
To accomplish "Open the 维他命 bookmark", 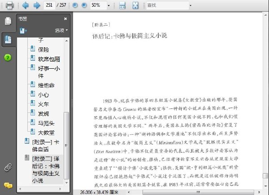I will pos(46,85).
